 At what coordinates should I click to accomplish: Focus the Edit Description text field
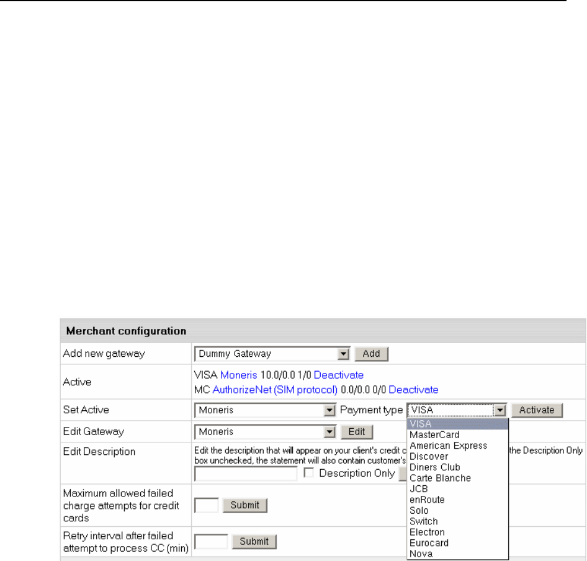pyautogui.click(x=246, y=473)
